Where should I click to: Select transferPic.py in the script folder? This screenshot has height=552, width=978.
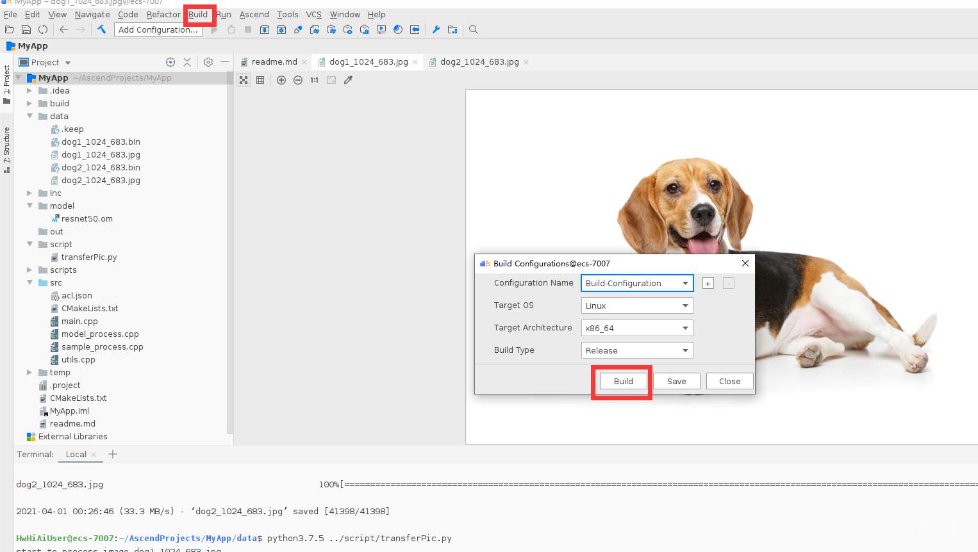point(89,257)
